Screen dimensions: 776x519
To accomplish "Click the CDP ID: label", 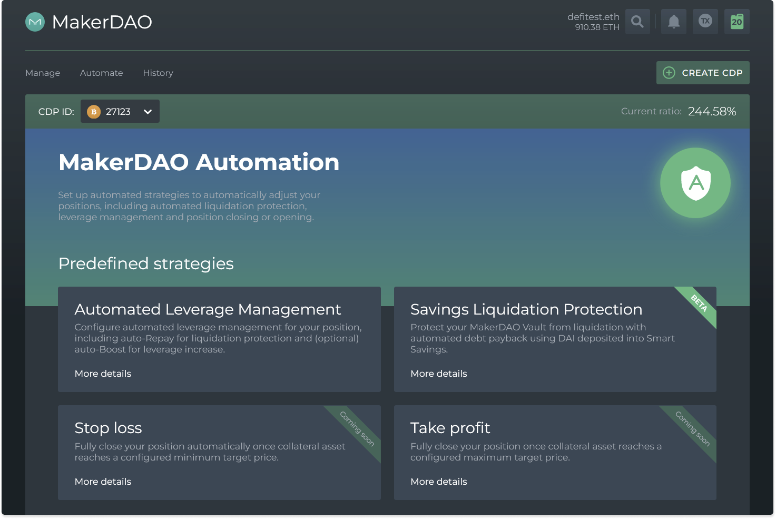I will click(56, 112).
